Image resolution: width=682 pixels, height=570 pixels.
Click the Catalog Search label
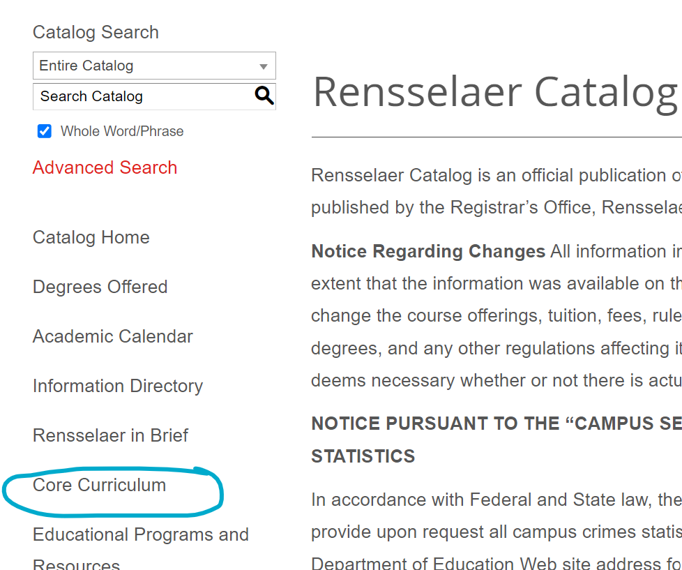[x=96, y=32]
